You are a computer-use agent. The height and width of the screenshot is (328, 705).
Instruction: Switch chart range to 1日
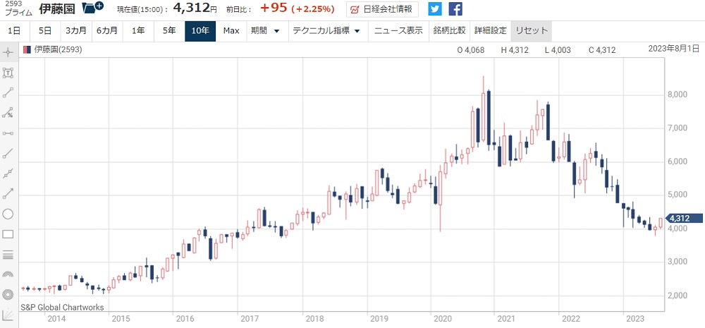tap(14, 30)
